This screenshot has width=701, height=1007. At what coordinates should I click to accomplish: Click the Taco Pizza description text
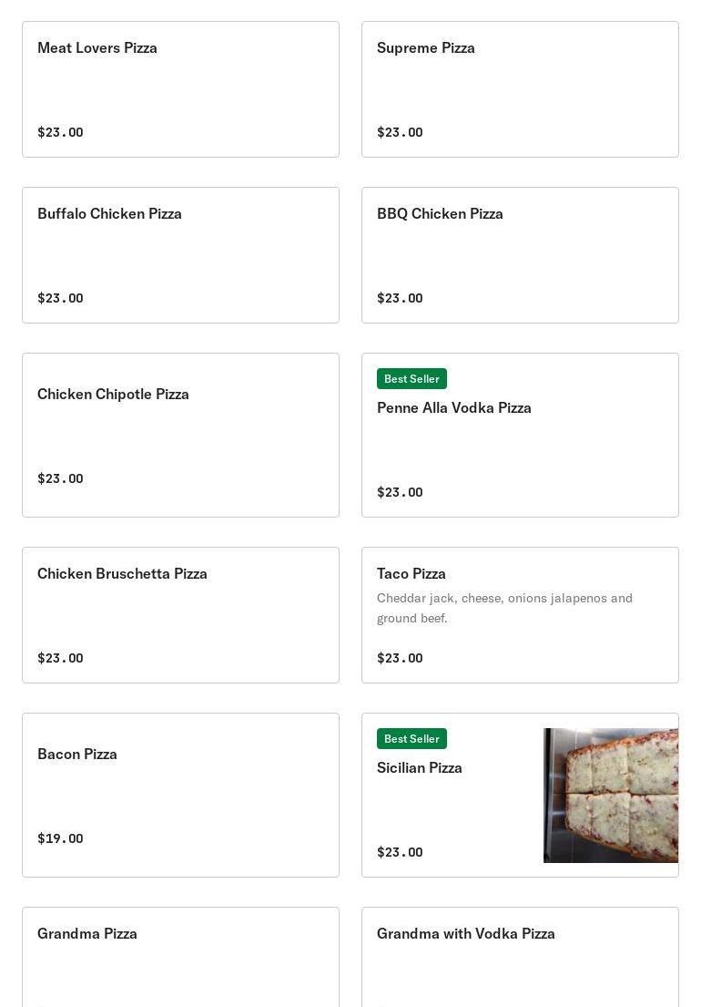(504, 608)
